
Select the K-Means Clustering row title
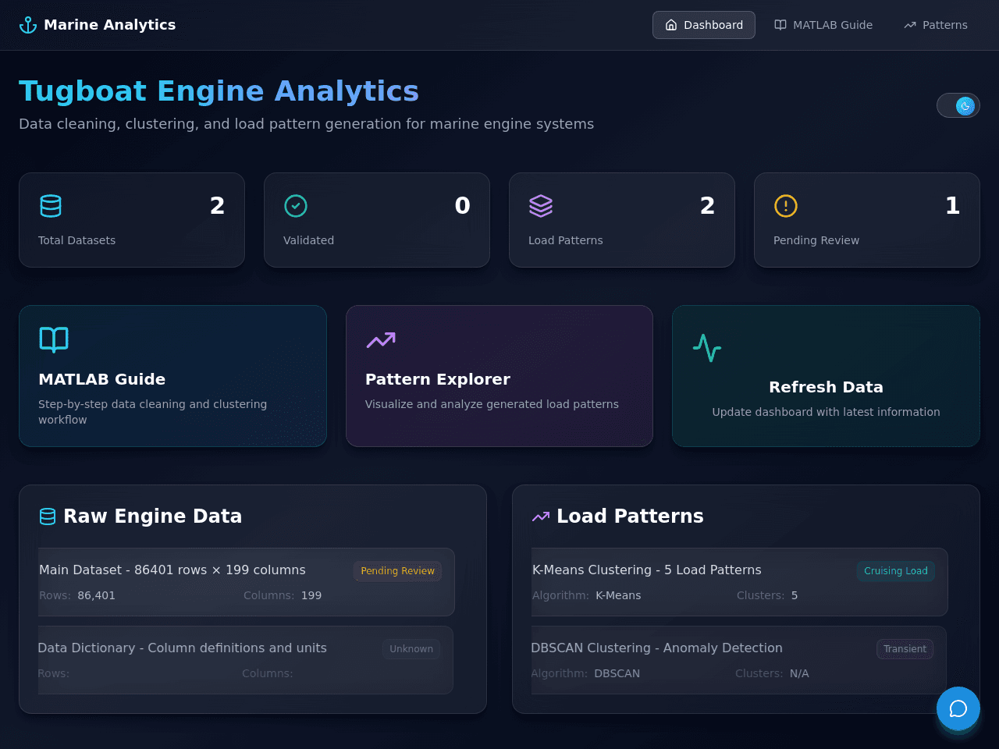(x=647, y=570)
